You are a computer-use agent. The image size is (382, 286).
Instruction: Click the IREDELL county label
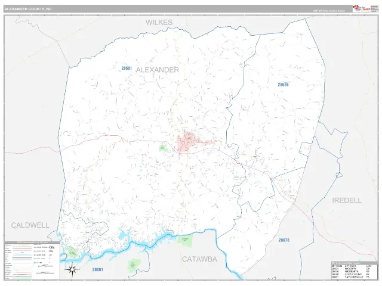(347, 200)
